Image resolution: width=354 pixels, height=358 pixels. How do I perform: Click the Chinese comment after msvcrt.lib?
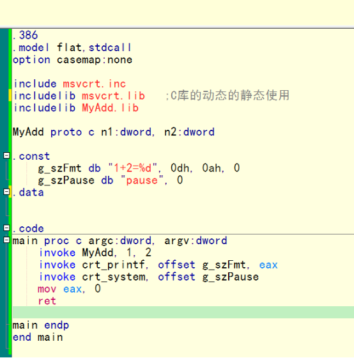point(227,95)
